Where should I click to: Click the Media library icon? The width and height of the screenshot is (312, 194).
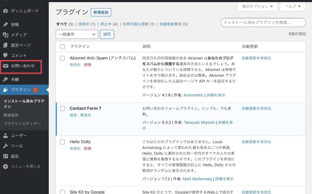point(5,35)
